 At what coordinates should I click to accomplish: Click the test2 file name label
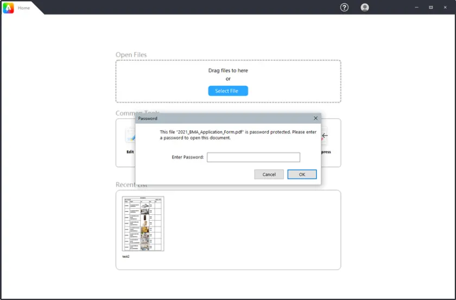pos(126,257)
